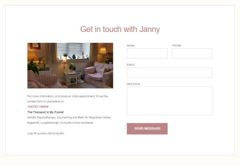Click the PHONE field label
The width and height of the screenshot is (240, 166).
click(176, 46)
